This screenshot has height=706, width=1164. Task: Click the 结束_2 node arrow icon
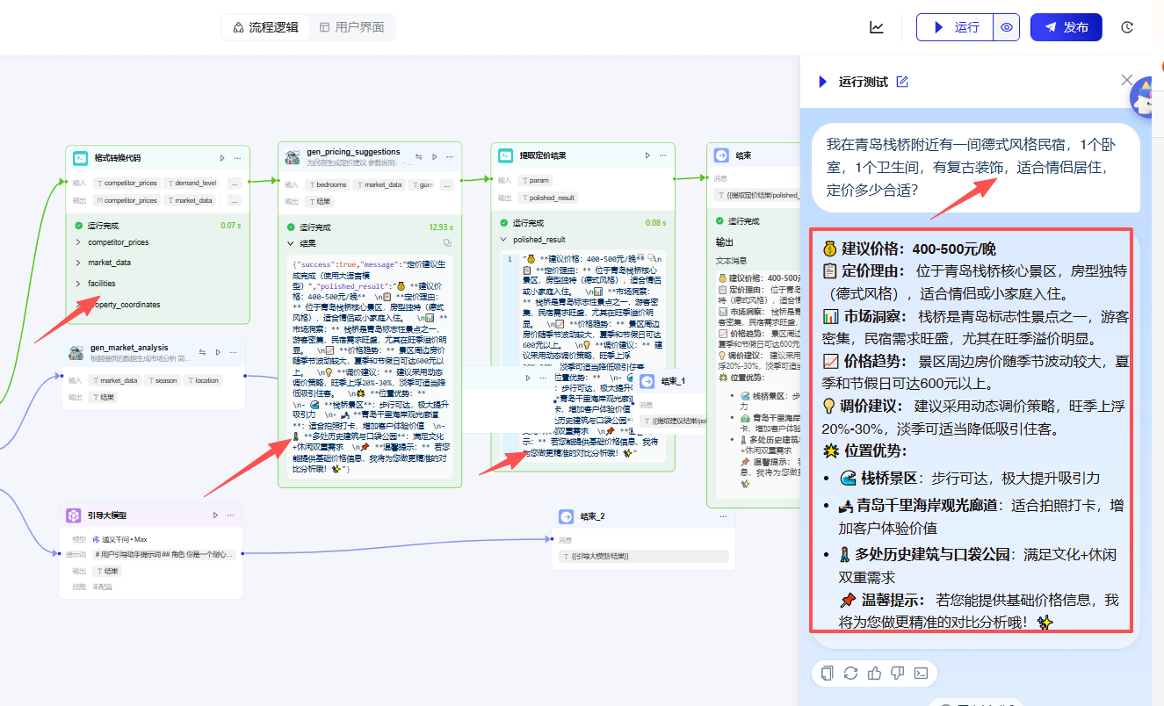pos(566,515)
